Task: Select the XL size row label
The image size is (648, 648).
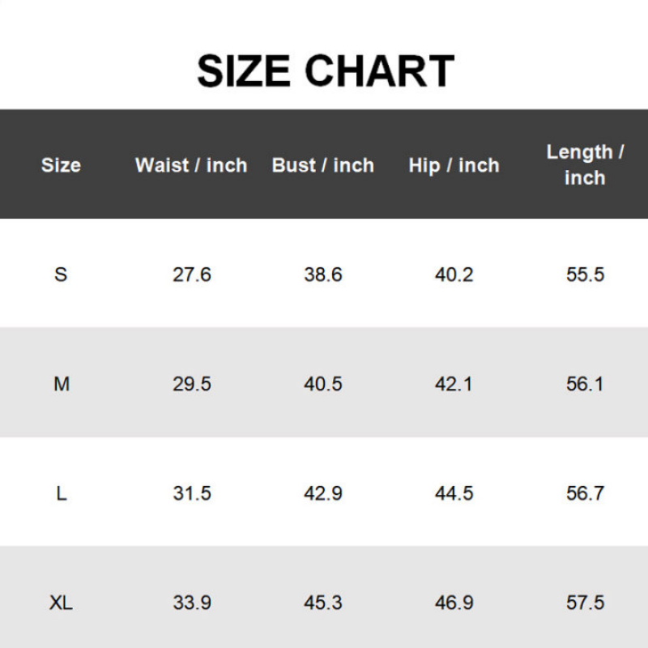Action: pyautogui.click(x=61, y=603)
